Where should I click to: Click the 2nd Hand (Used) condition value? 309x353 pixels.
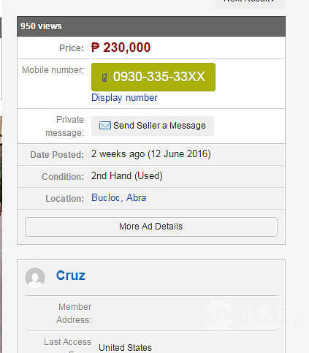(x=127, y=175)
